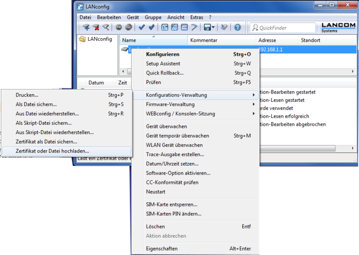Sort by the Name column header
The width and height of the screenshot is (359, 255).
pyautogui.click(x=154, y=40)
